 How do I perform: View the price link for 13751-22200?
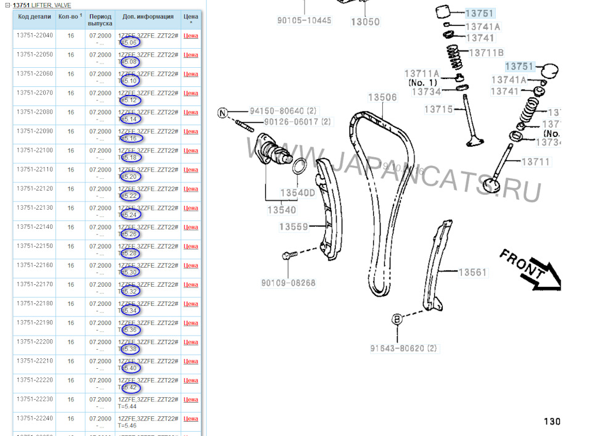click(191, 342)
